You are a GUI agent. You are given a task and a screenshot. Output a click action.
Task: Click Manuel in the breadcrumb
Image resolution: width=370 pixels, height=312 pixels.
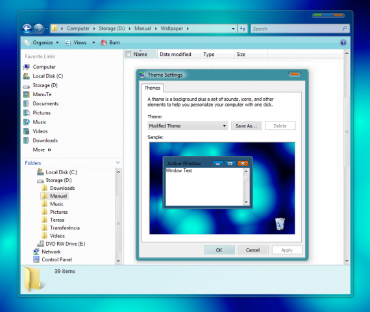(143, 29)
